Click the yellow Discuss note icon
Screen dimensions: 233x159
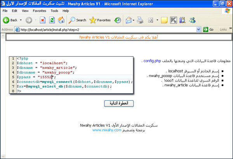point(164,20)
